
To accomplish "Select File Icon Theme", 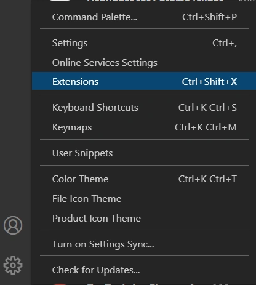I will [x=145, y=199].
